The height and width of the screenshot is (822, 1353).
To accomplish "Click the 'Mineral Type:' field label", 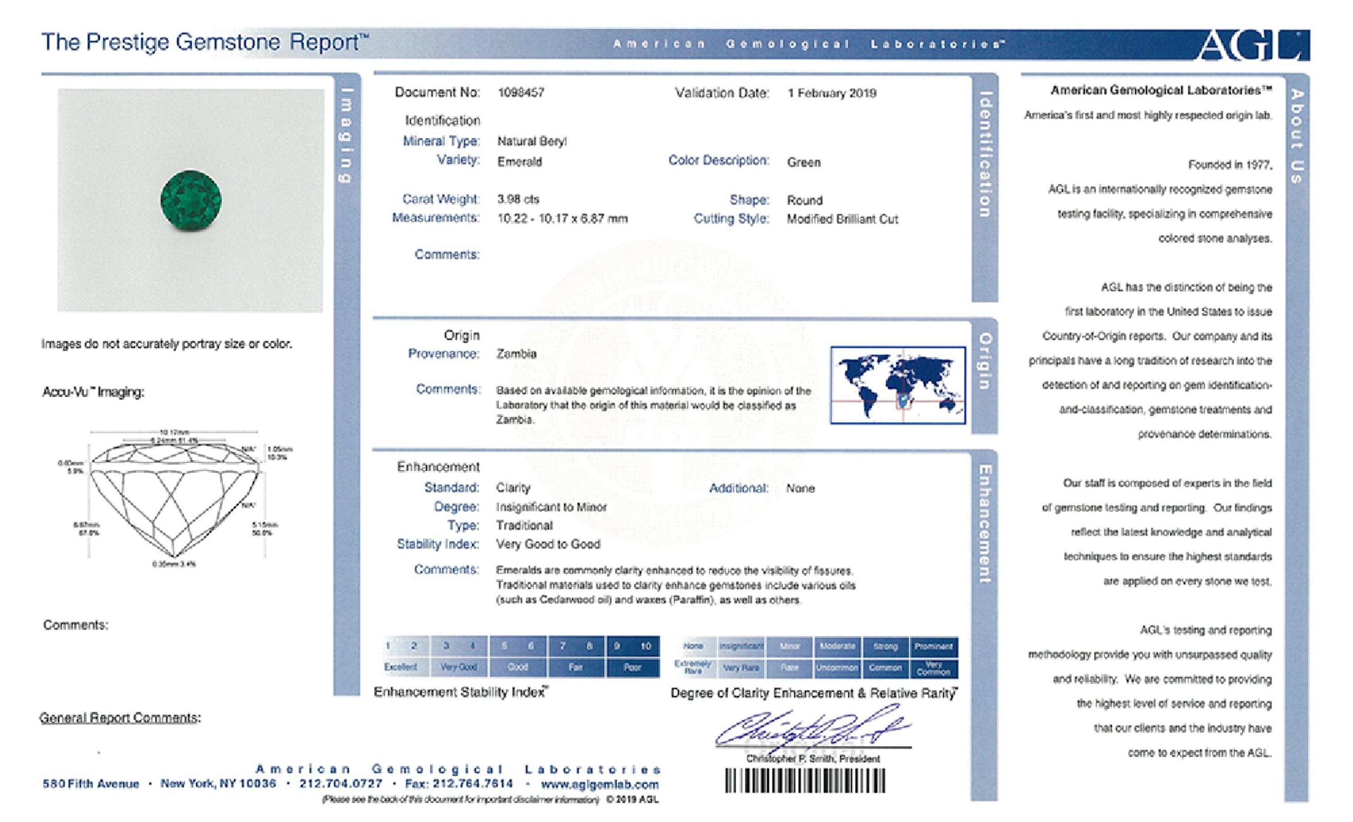I will (x=441, y=141).
